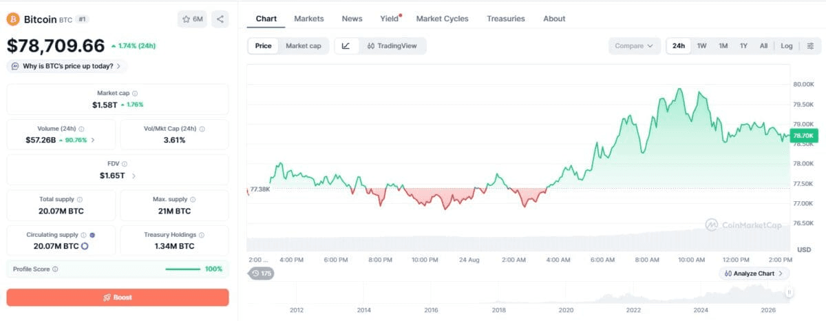
Task: Toggle Log scale on chart
Action: click(x=787, y=46)
